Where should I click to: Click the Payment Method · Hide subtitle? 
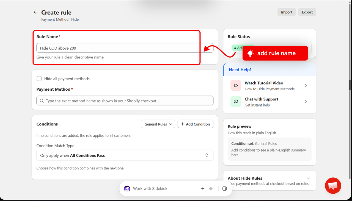60,19
